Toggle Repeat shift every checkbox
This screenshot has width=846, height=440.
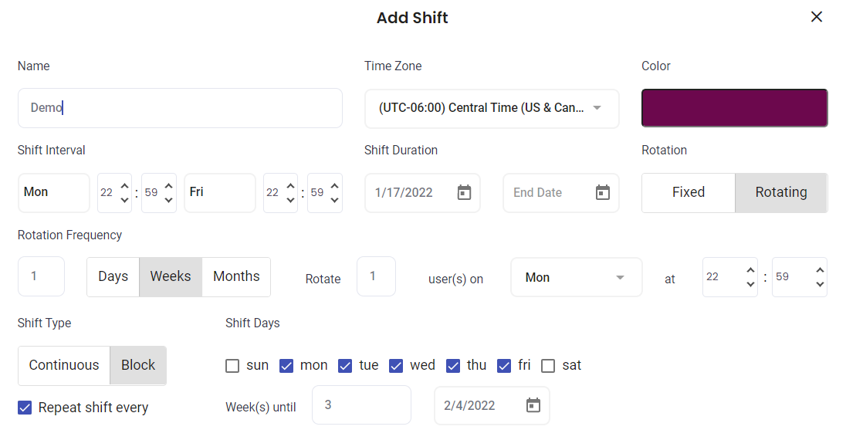click(25, 408)
